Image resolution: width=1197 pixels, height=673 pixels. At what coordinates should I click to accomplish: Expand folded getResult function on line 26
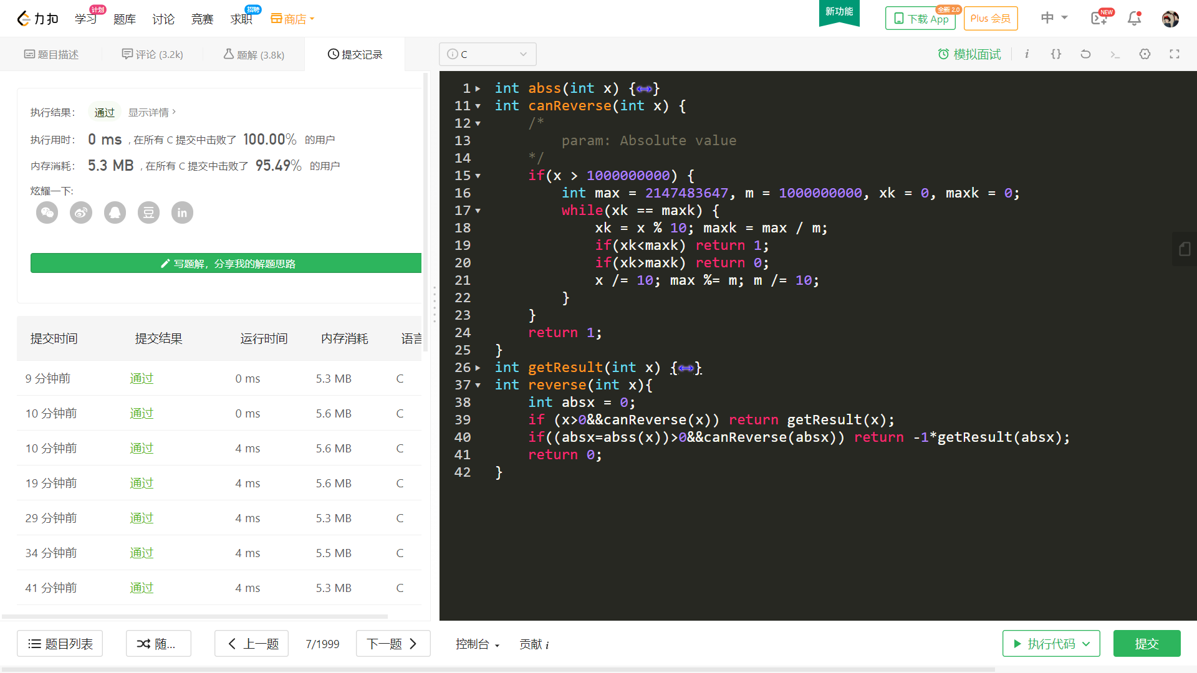[478, 368]
